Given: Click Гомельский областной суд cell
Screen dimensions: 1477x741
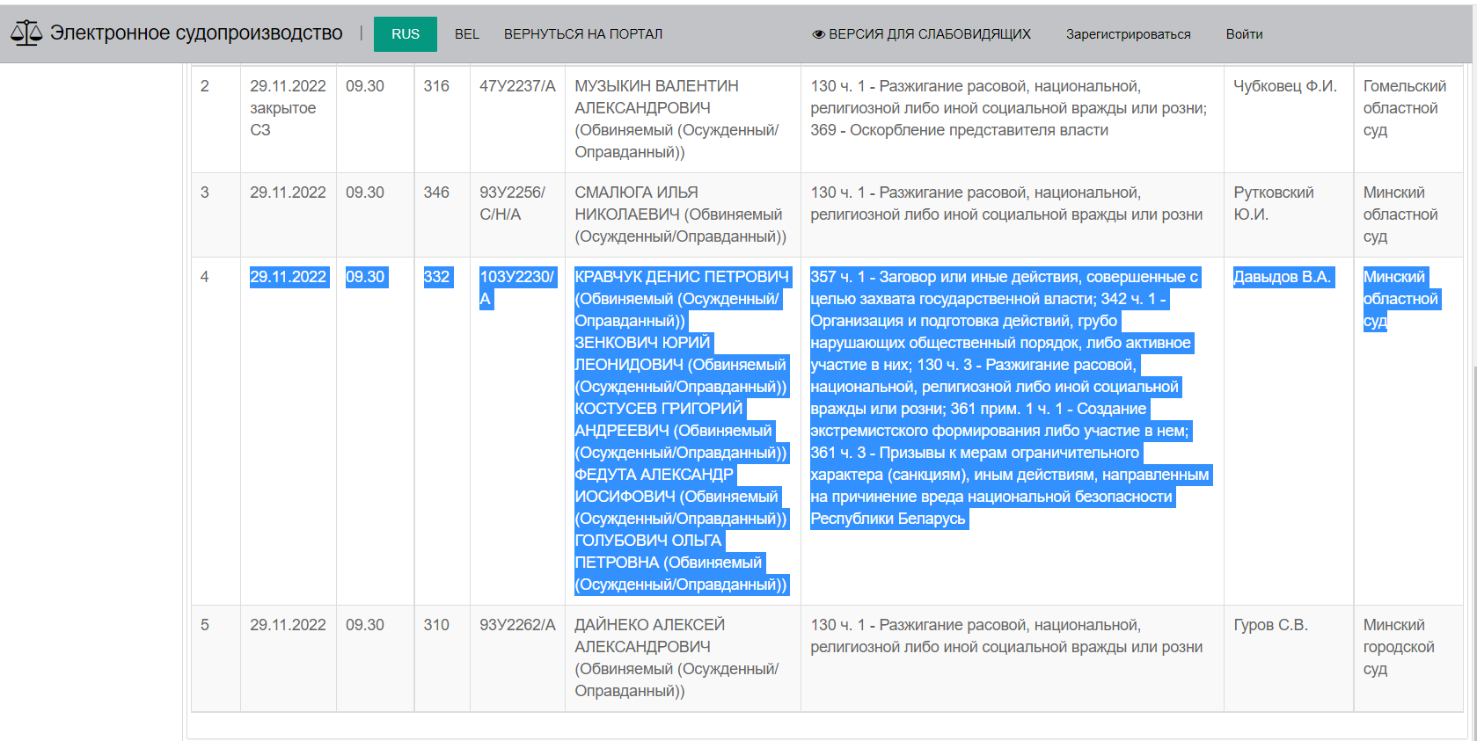Looking at the screenshot, I should coord(1404,108).
